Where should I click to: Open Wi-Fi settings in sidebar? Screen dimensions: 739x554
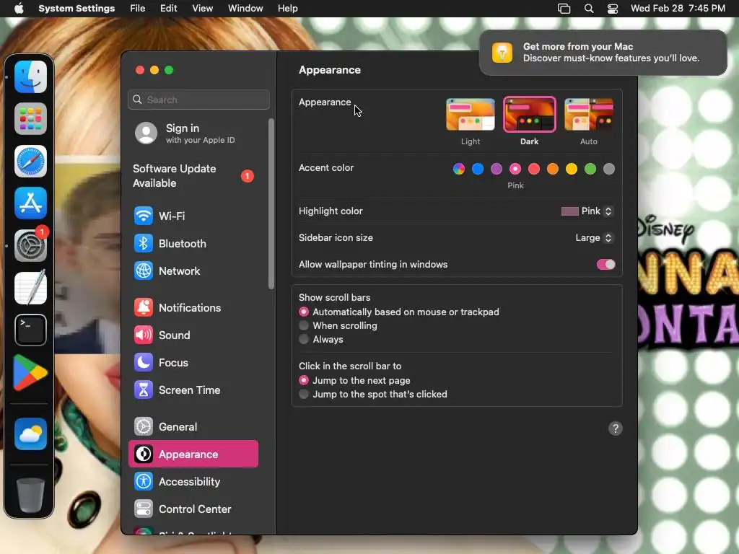pos(193,216)
